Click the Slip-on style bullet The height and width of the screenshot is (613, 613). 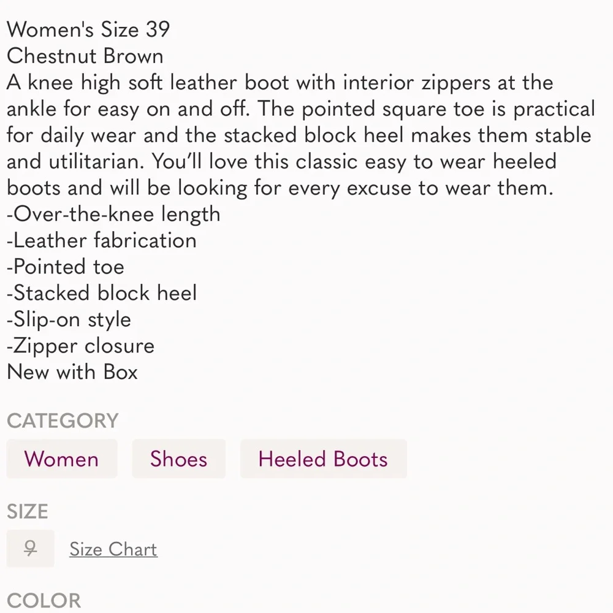coord(69,319)
